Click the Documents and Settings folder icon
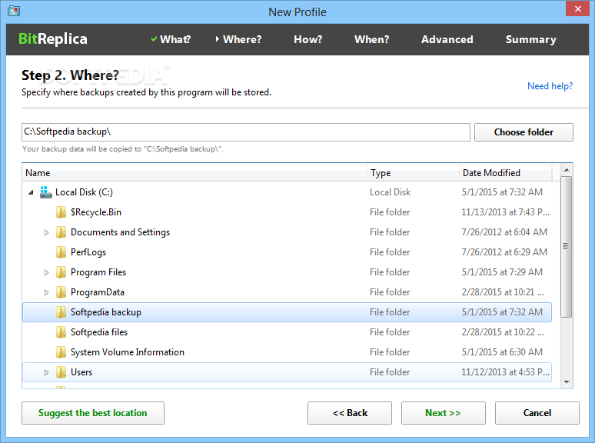Image resolution: width=595 pixels, height=443 pixels. point(61,232)
